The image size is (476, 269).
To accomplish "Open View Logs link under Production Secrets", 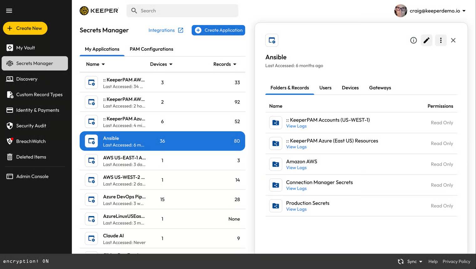I will pos(296,209).
